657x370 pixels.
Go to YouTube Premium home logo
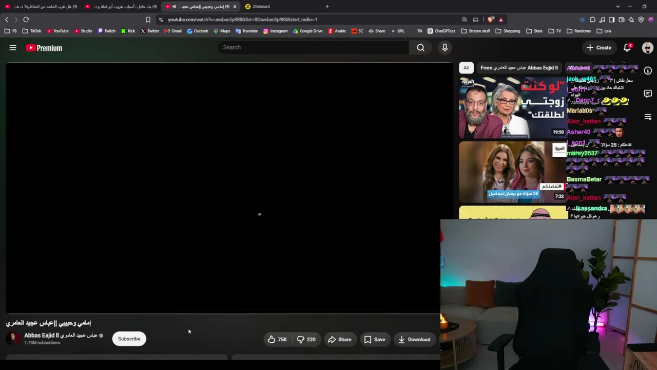click(x=44, y=48)
